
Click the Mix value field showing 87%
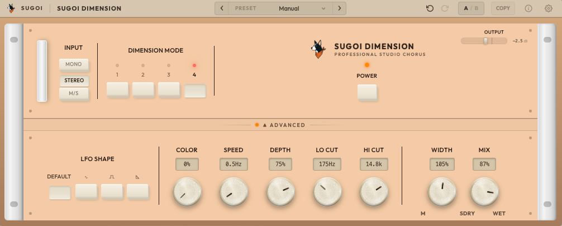(x=484, y=164)
